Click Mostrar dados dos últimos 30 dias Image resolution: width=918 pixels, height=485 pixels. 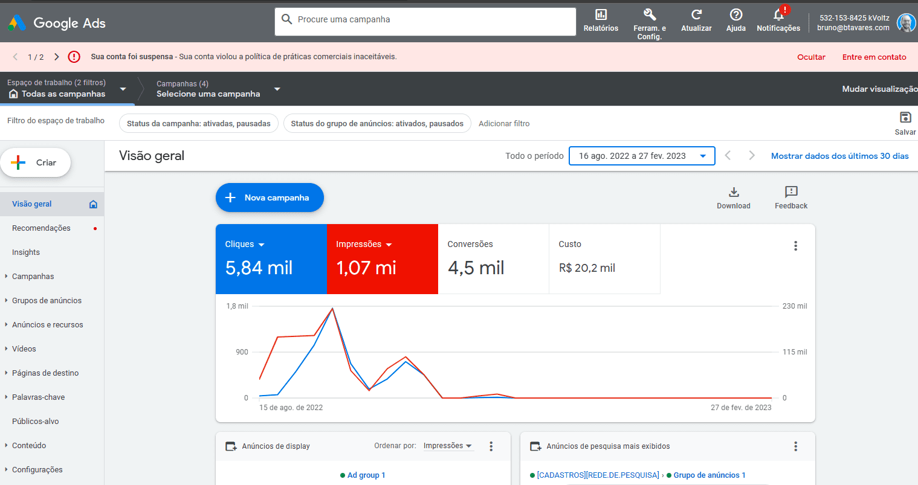pos(839,156)
